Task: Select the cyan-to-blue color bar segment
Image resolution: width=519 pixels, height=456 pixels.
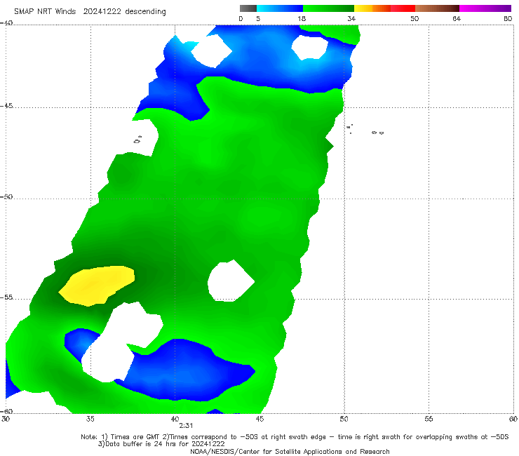Action: point(280,8)
